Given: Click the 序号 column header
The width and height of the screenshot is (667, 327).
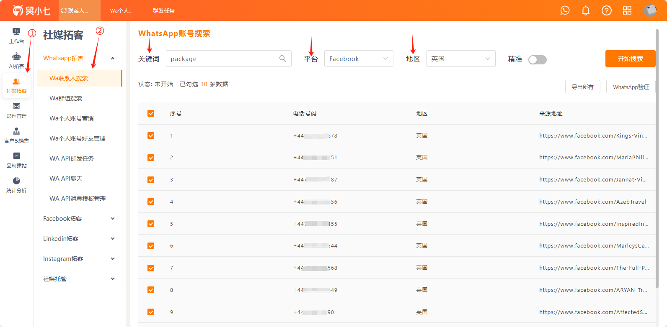Looking at the screenshot, I should (x=176, y=113).
